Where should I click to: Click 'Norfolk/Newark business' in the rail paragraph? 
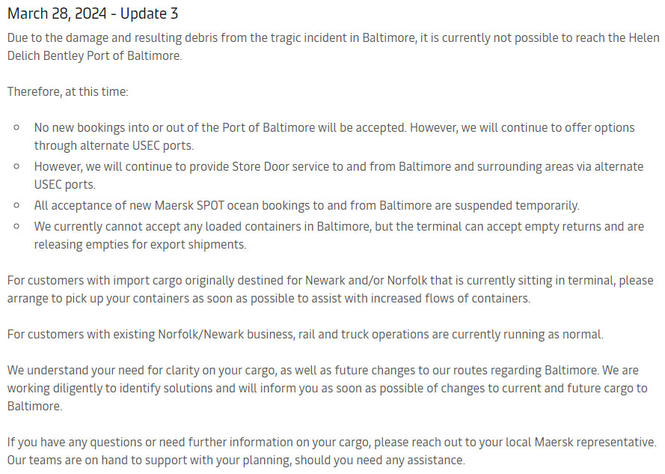[226, 334]
